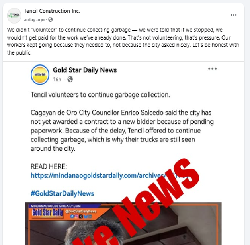The image size is (250, 245).
Task: Click the Twitter bird icon in the image banner
Action: pyautogui.click(x=85, y=216)
